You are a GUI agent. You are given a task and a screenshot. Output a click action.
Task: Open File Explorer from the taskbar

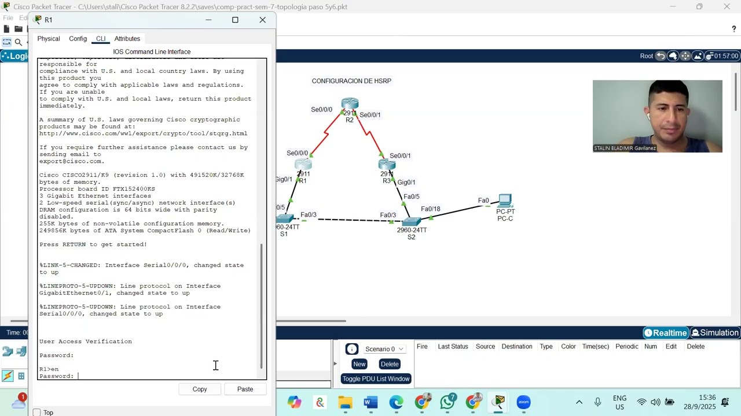pyautogui.click(x=345, y=402)
